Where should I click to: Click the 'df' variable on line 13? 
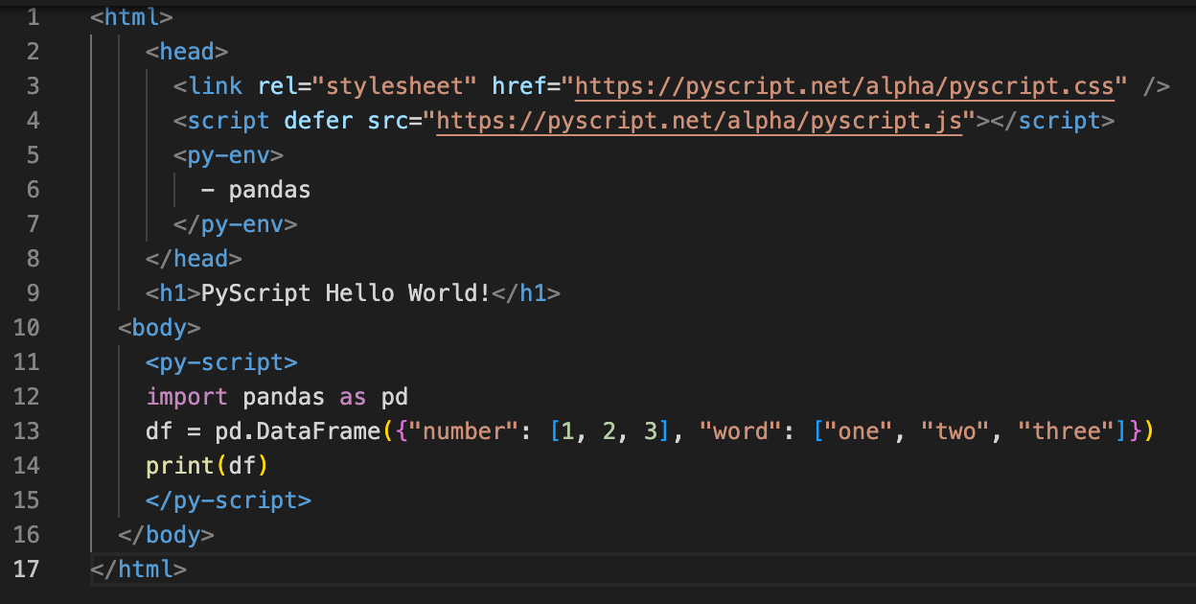(159, 431)
